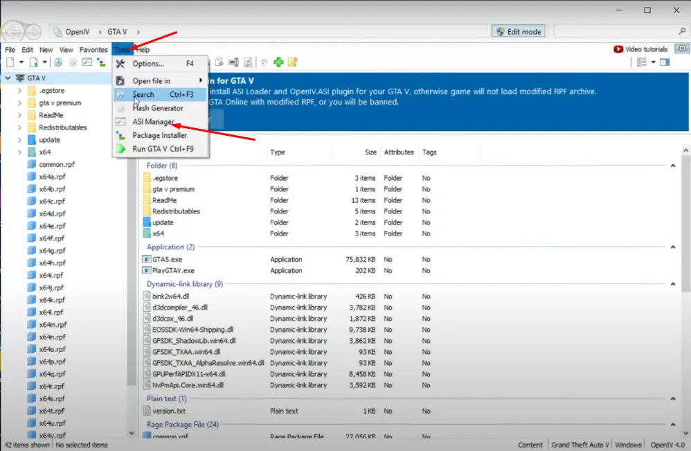691x451 pixels.
Task: Open the view layout dropdown arrow
Action: pyautogui.click(x=653, y=62)
